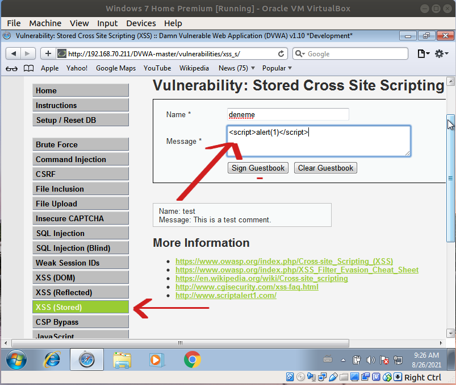Screen dimensions: 456x385
Task: Click the site icon in address bar
Action: (62, 53)
